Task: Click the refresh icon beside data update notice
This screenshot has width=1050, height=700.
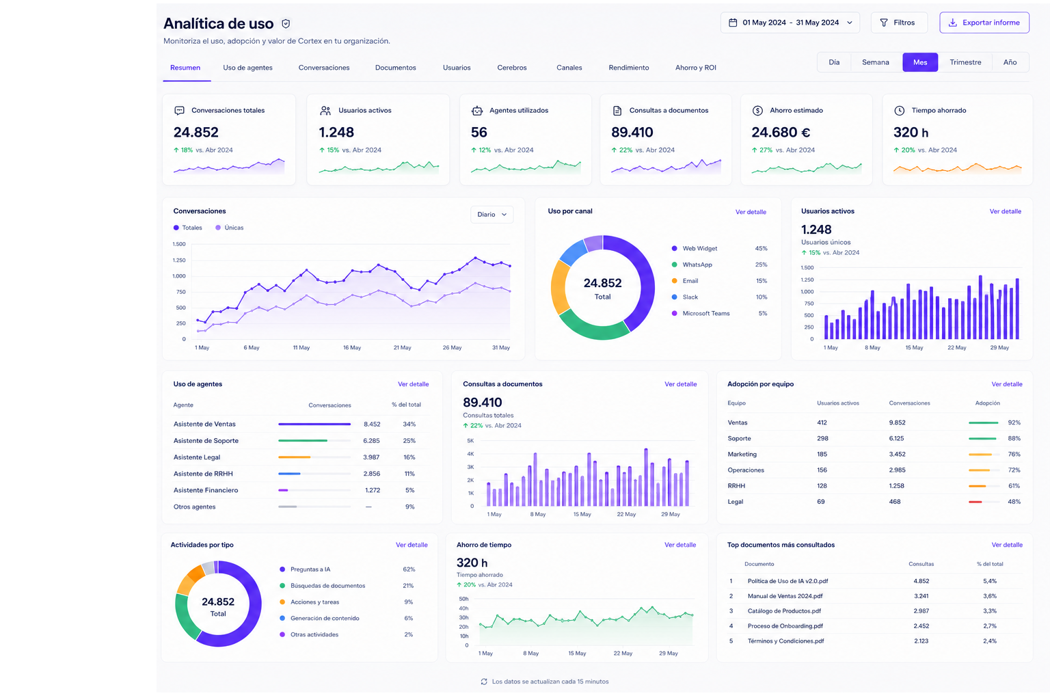Action: point(484,682)
